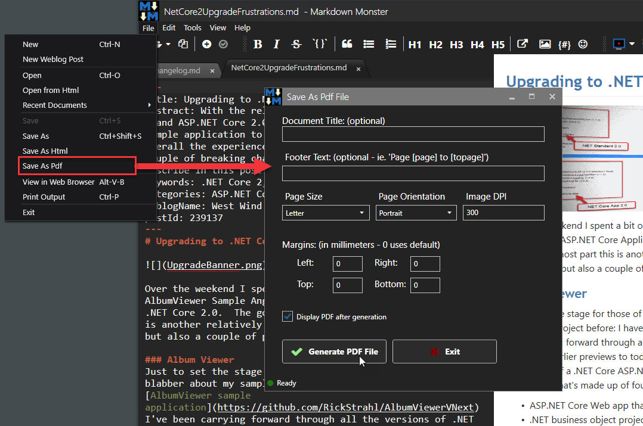Click the gray checkmark toolbar icon

pos(223,44)
